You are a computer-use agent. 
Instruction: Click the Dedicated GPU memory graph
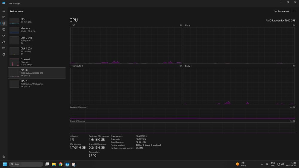pyautogui.click(x=182, y=114)
